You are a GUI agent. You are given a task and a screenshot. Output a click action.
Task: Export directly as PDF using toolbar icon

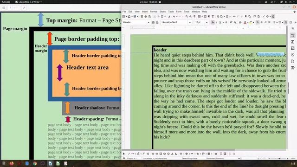[x=142, y=17]
